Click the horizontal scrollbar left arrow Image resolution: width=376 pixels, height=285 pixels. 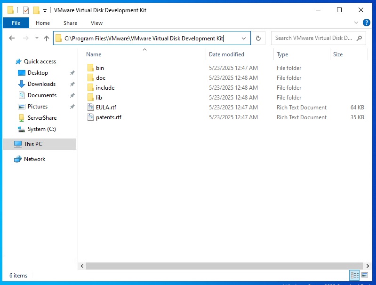point(82,266)
